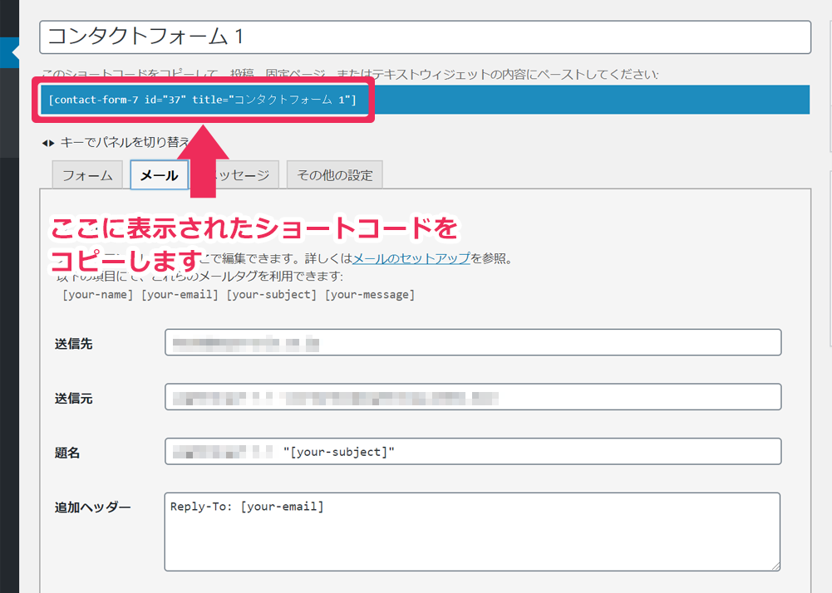
Task: Click the 追加ヘッダー textarea with Reply-To
Action: pos(472,532)
